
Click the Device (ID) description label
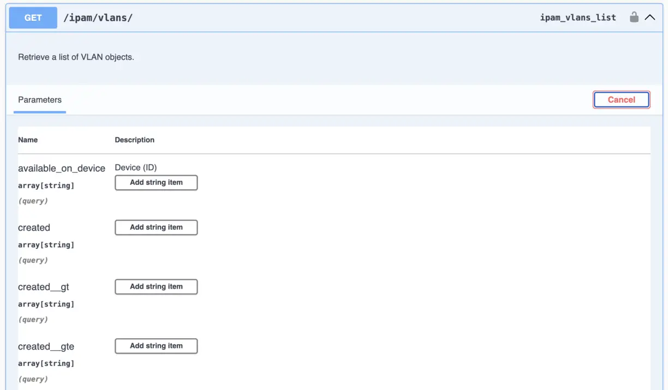(x=135, y=167)
